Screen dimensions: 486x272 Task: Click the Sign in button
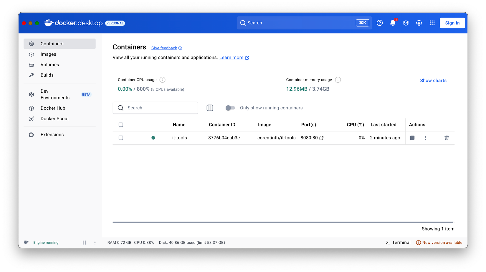click(x=452, y=23)
